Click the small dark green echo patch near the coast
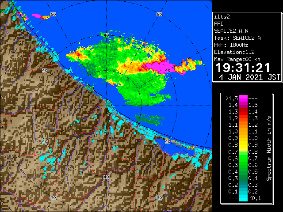Viewport: 283px width, 212px height. click(149, 119)
